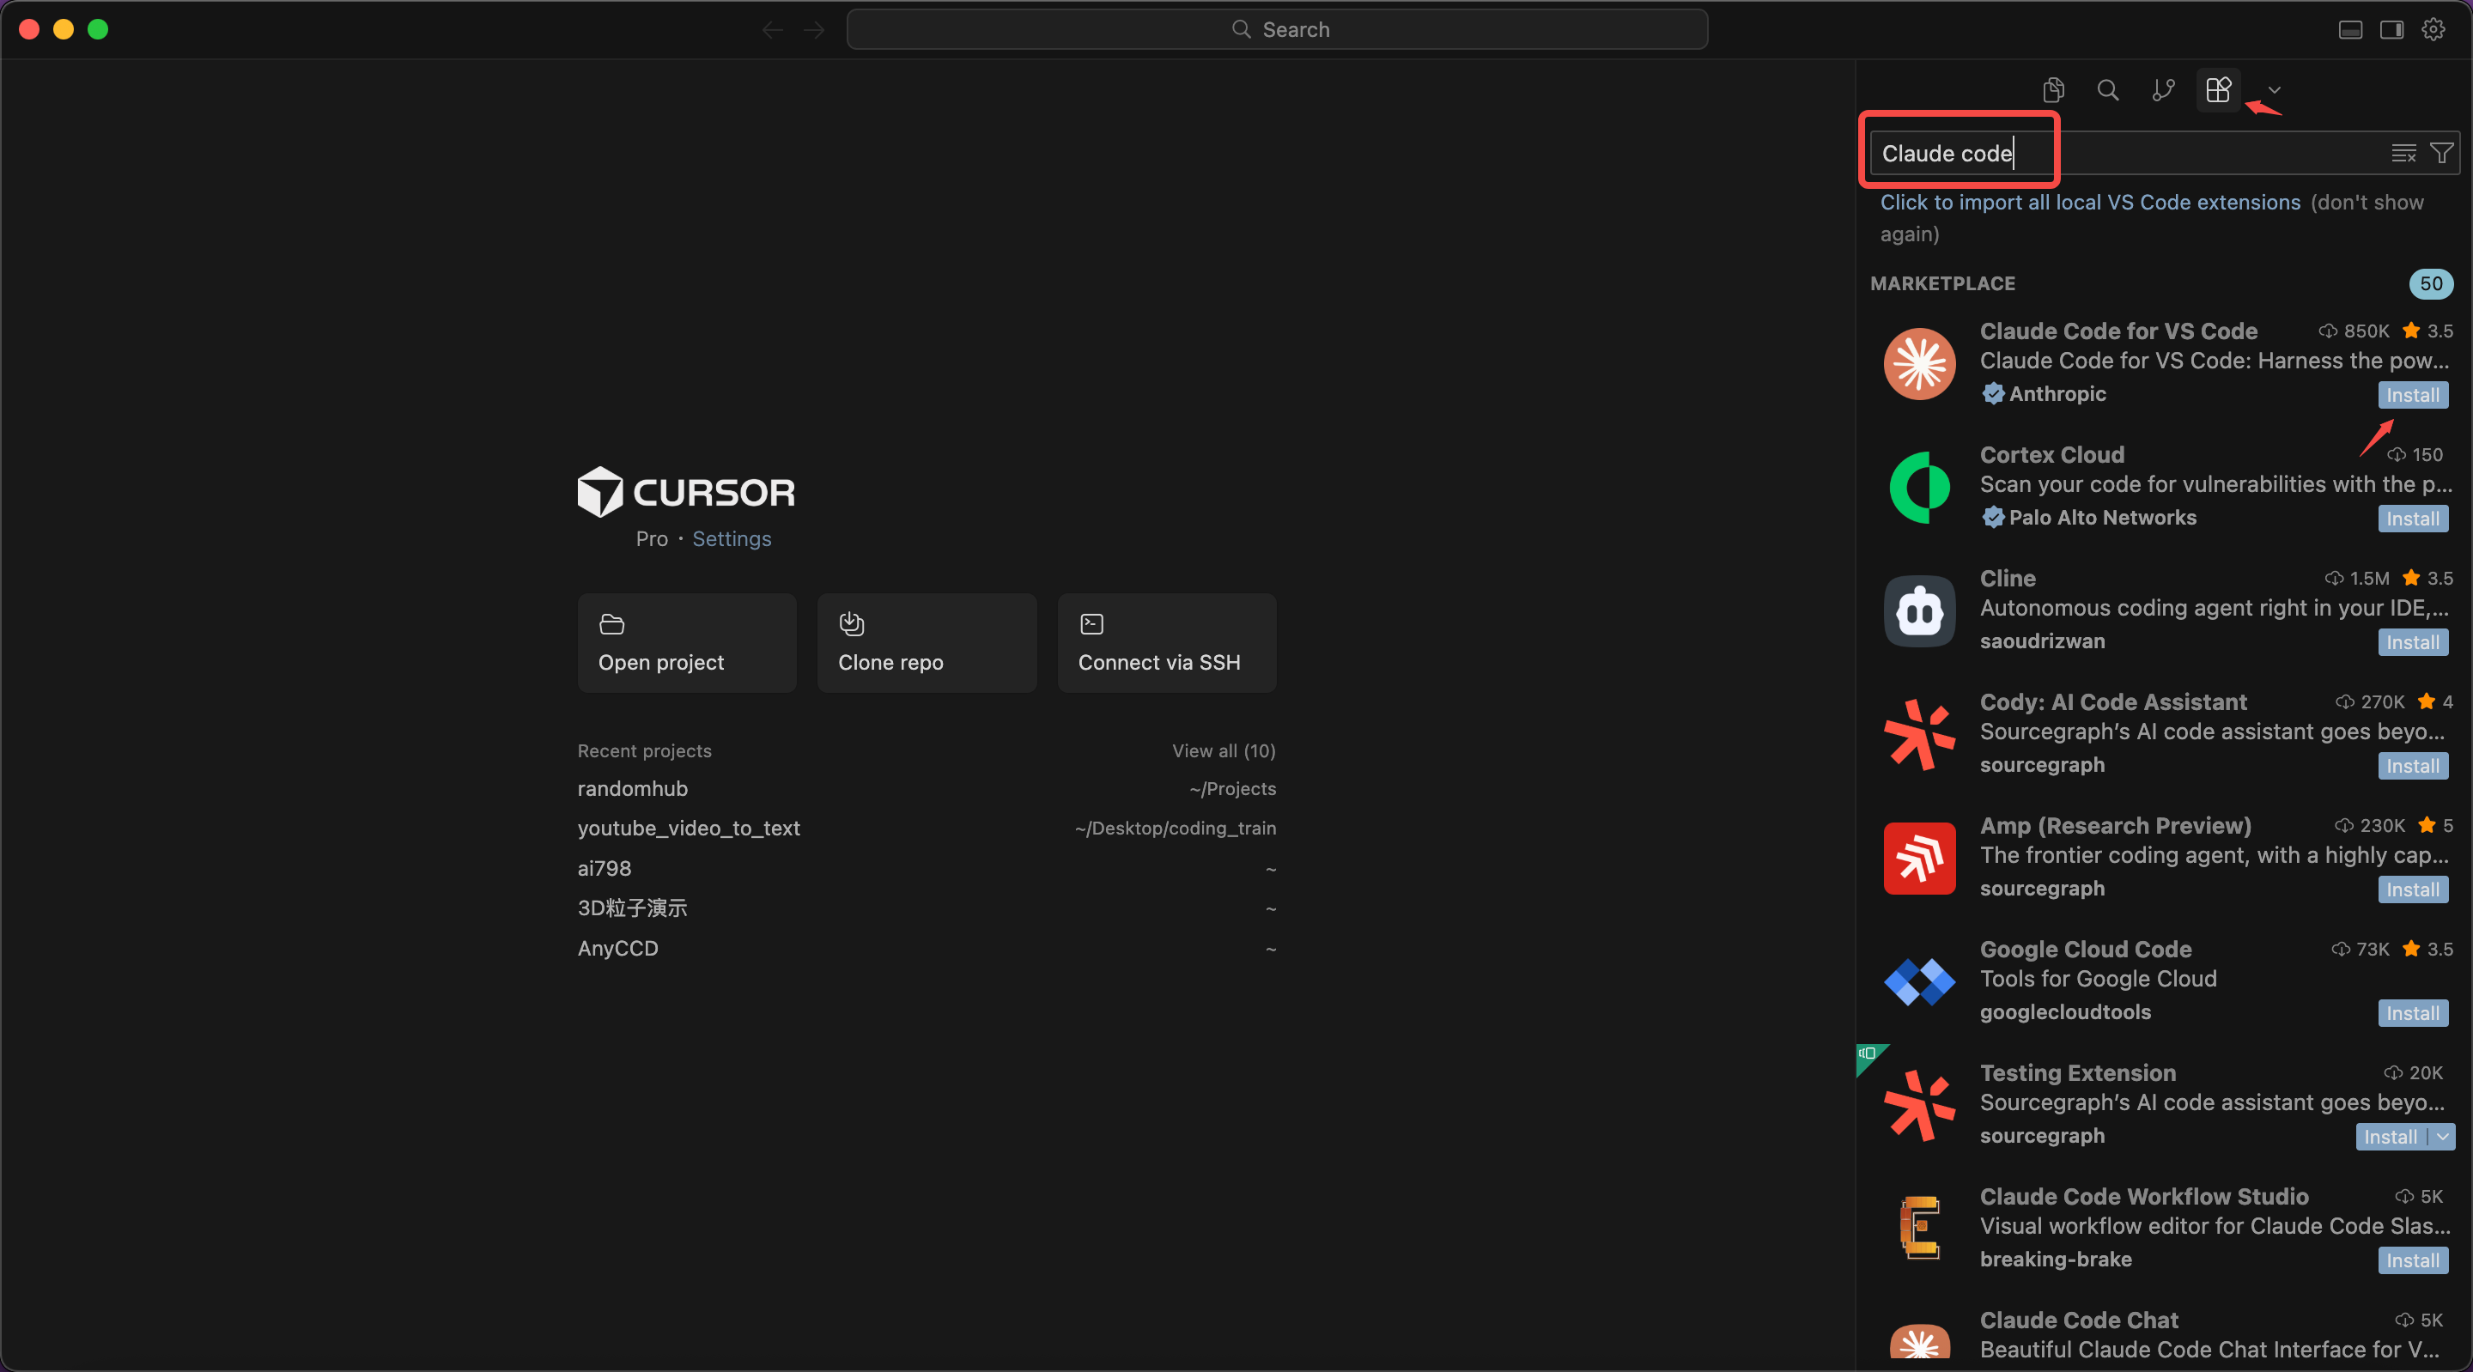
Task: Install the Cline extension
Action: coord(2413,643)
